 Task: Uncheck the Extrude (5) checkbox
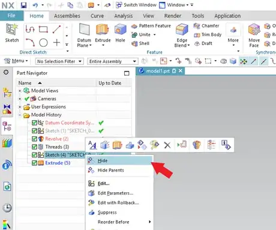[x=34, y=163]
